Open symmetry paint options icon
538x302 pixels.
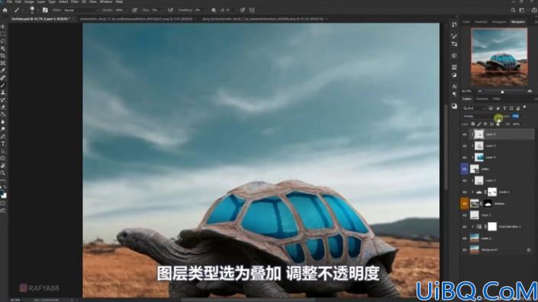coord(252,10)
